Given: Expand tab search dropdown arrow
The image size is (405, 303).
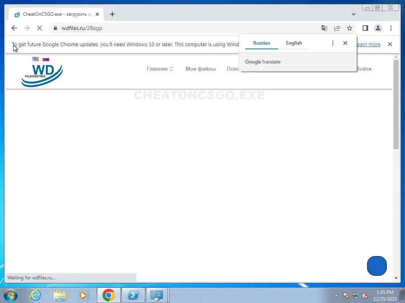Looking at the screenshot, I should pyautogui.click(x=354, y=14).
